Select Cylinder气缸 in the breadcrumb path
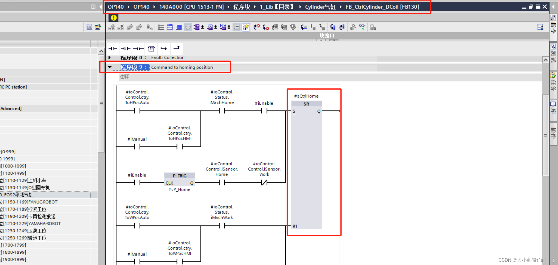 point(320,7)
